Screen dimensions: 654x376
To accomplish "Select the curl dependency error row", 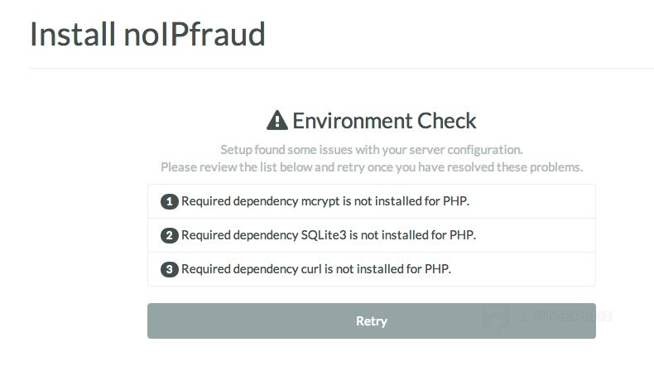I will (x=371, y=269).
